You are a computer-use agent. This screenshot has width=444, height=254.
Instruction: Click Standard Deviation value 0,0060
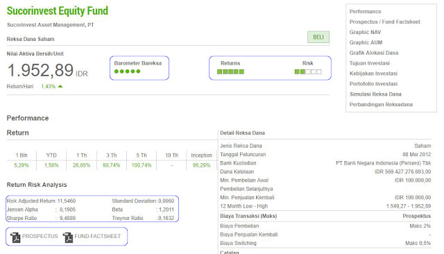[x=166, y=201]
